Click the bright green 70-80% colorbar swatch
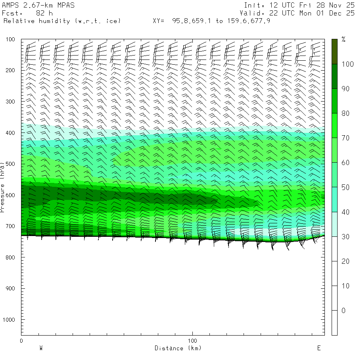This screenshot has width=357, height=357. tap(334, 125)
